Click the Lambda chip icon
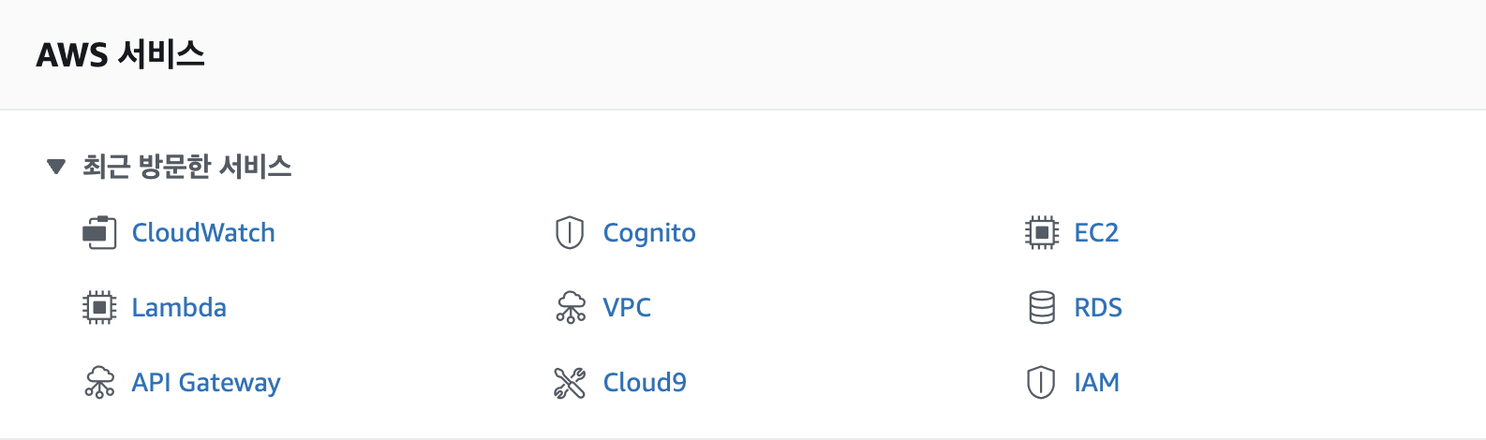This screenshot has height=440, width=1486. coord(99,308)
